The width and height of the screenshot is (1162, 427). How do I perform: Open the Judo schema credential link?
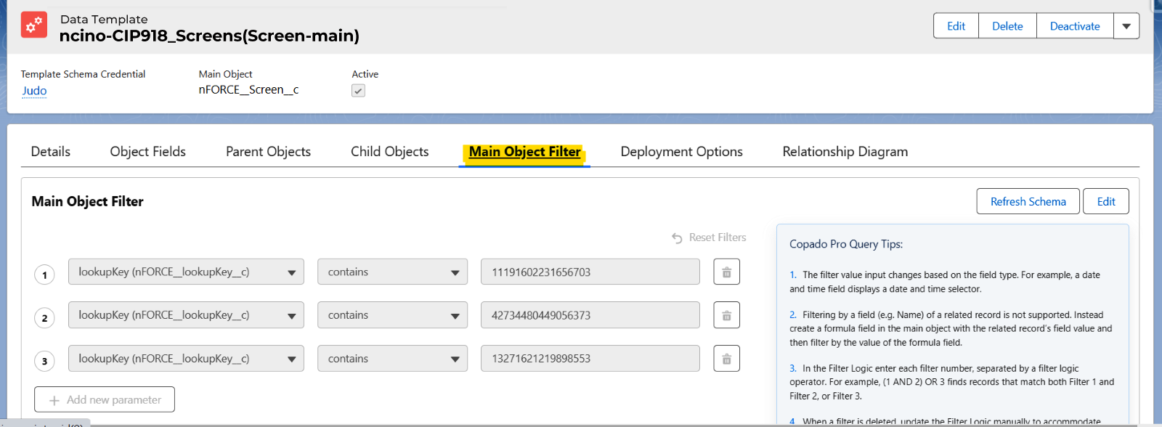tap(34, 91)
